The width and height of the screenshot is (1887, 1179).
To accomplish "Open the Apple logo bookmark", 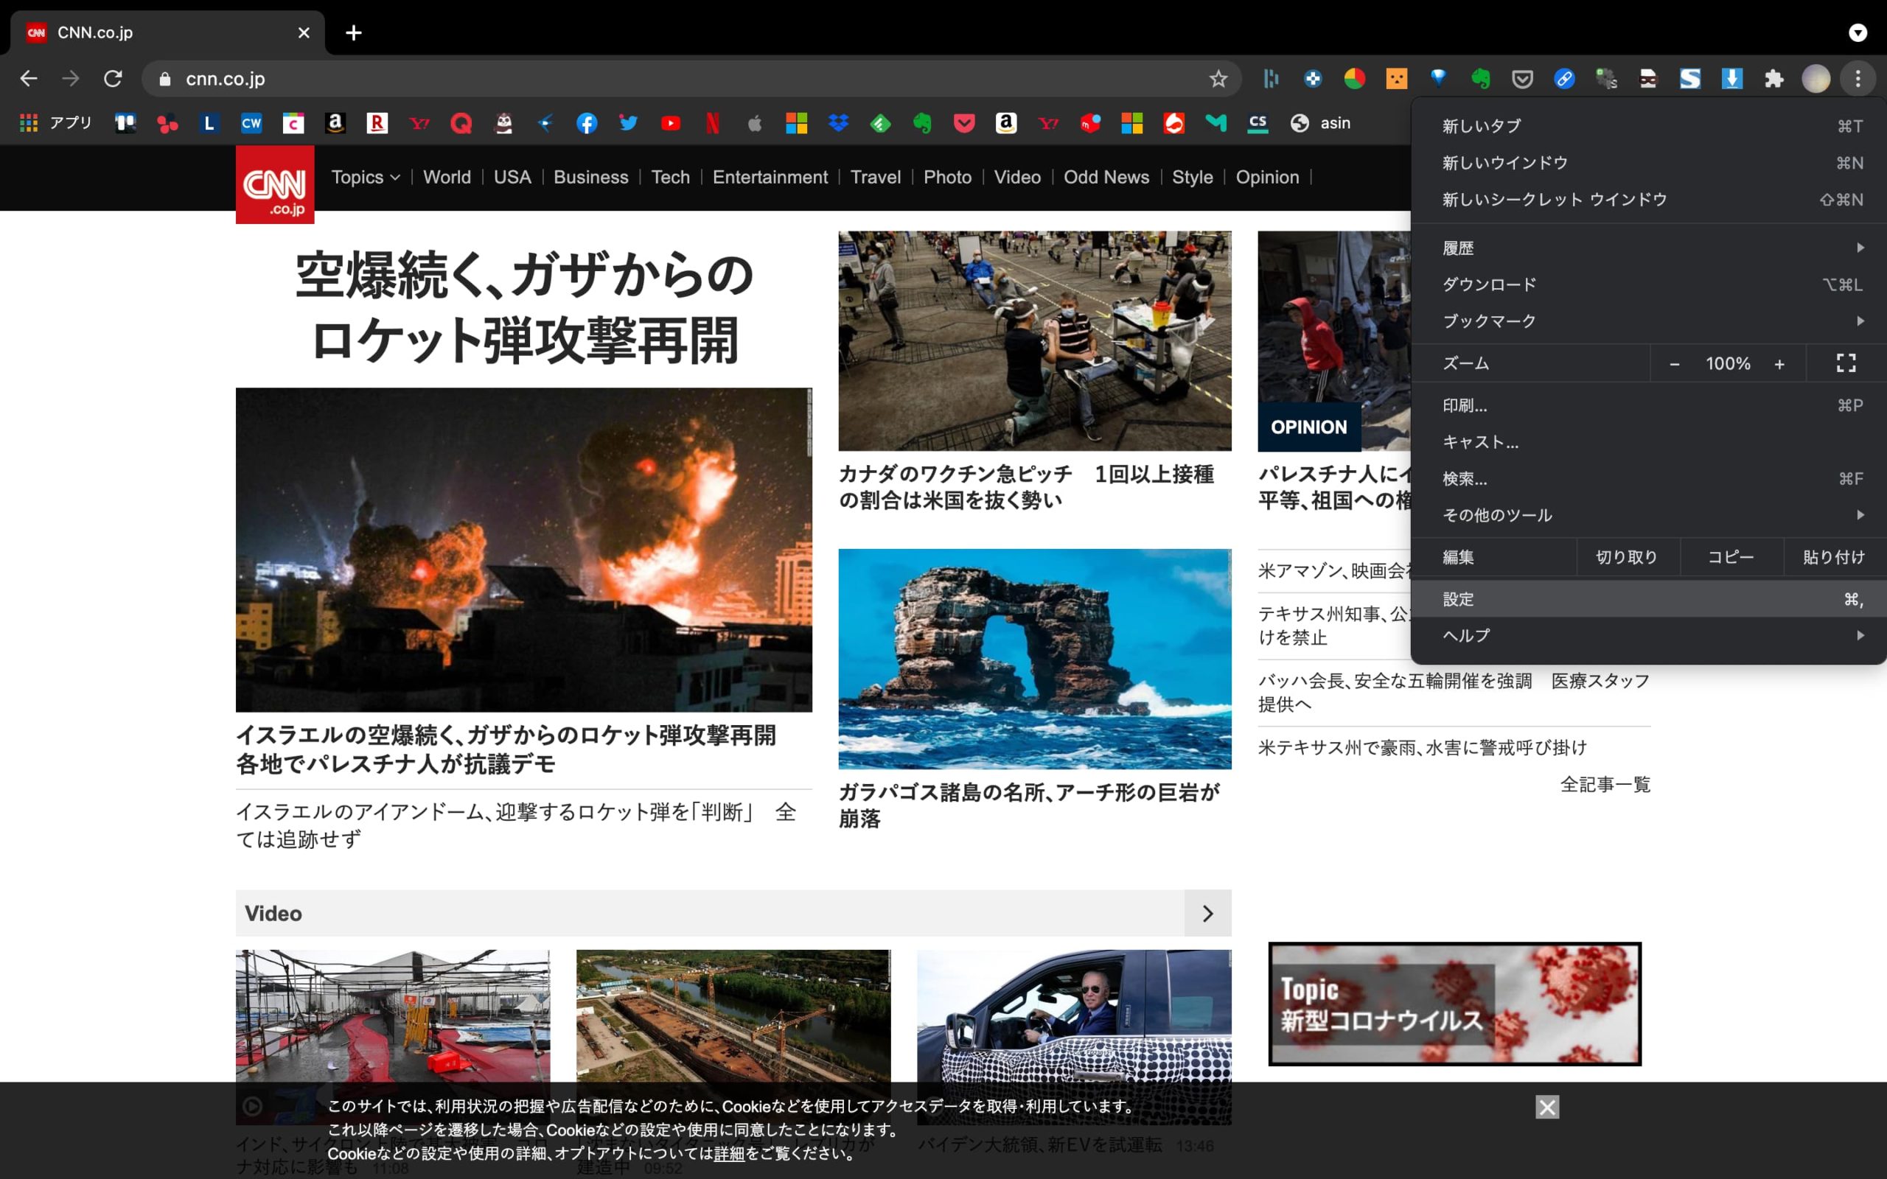I will 755,123.
